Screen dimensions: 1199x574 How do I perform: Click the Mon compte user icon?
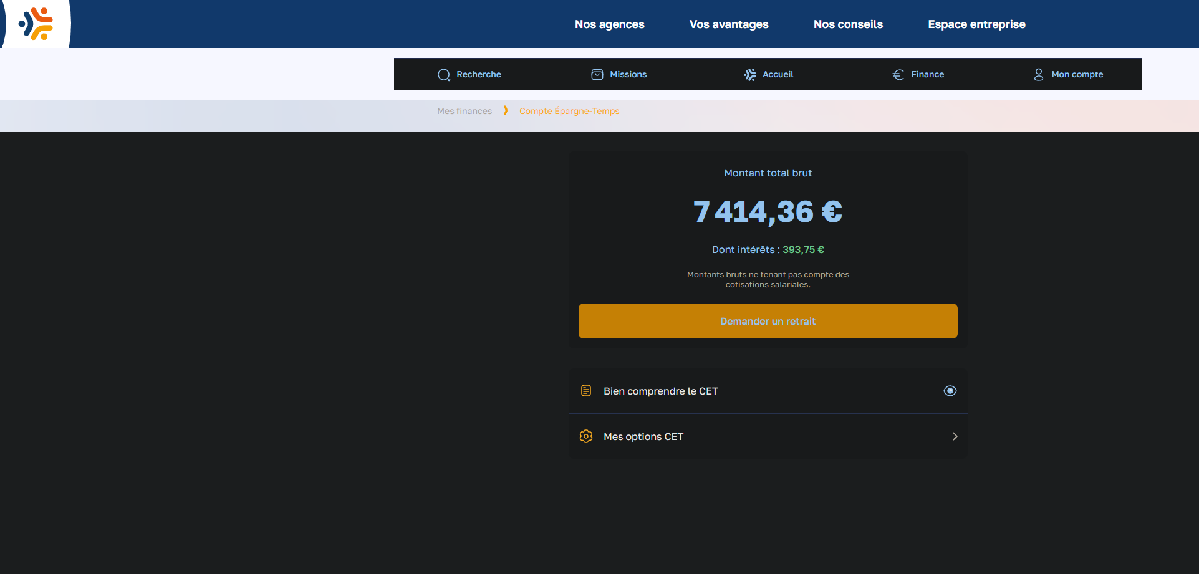click(x=1038, y=75)
